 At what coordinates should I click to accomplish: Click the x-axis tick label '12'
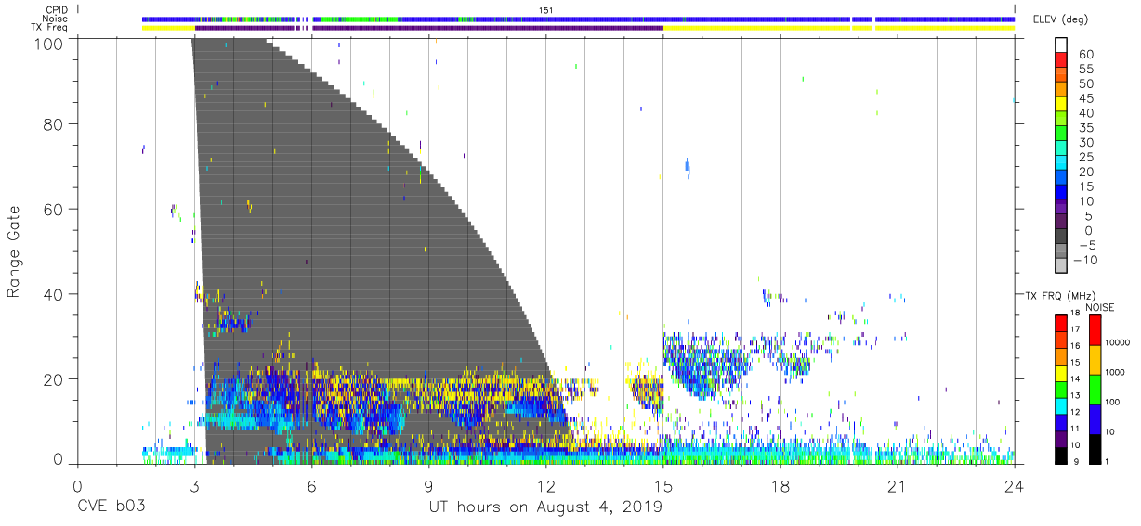point(545,485)
